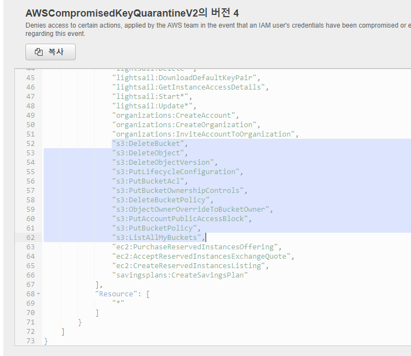Click line "s3:DeleteBucketPolicy"
This screenshot has height=356, width=411.
coord(163,200)
